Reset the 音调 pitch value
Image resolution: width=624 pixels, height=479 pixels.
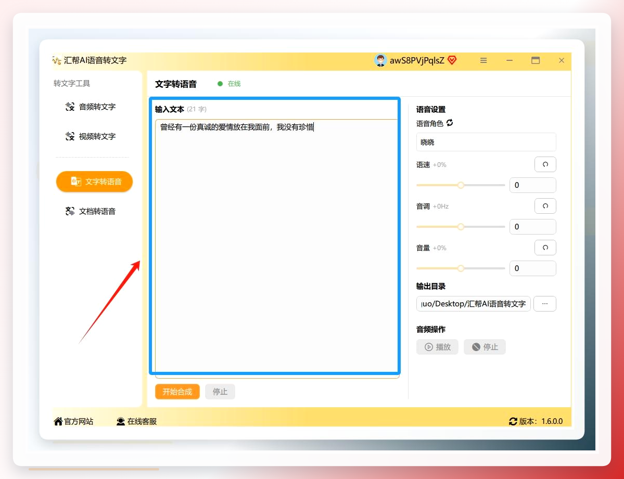click(x=545, y=206)
